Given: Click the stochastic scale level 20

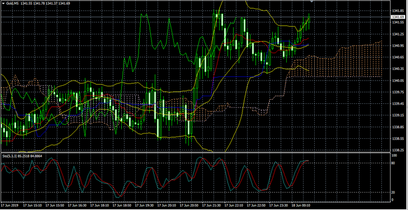Looking at the screenshot, I should (x=393, y=192).
